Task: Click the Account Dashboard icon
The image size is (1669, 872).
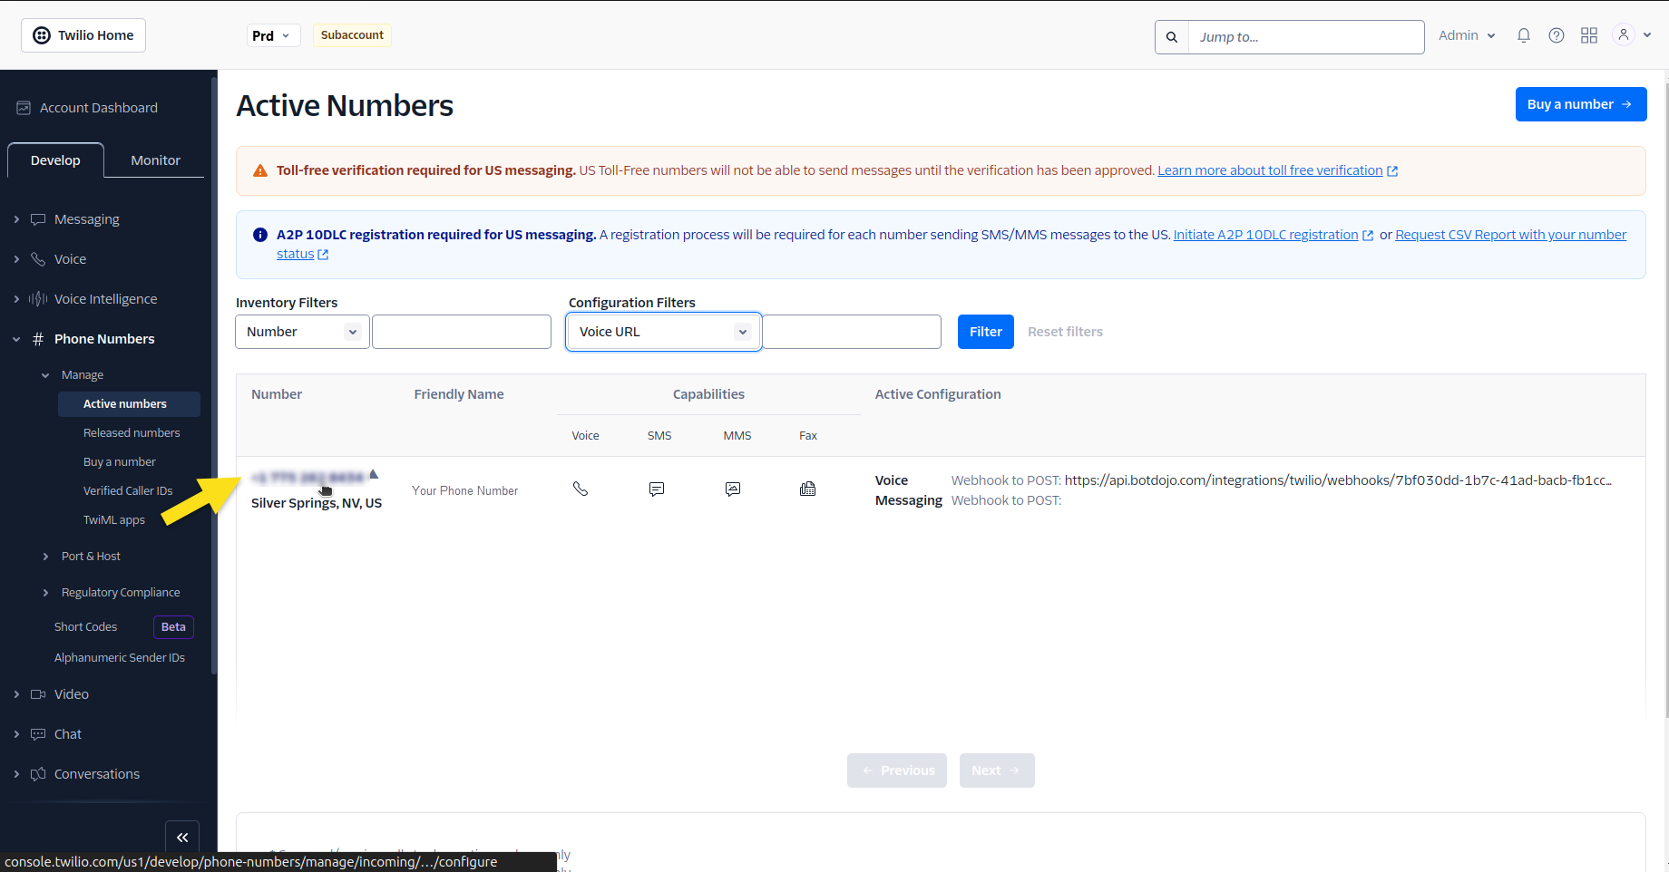Action: 24,108
